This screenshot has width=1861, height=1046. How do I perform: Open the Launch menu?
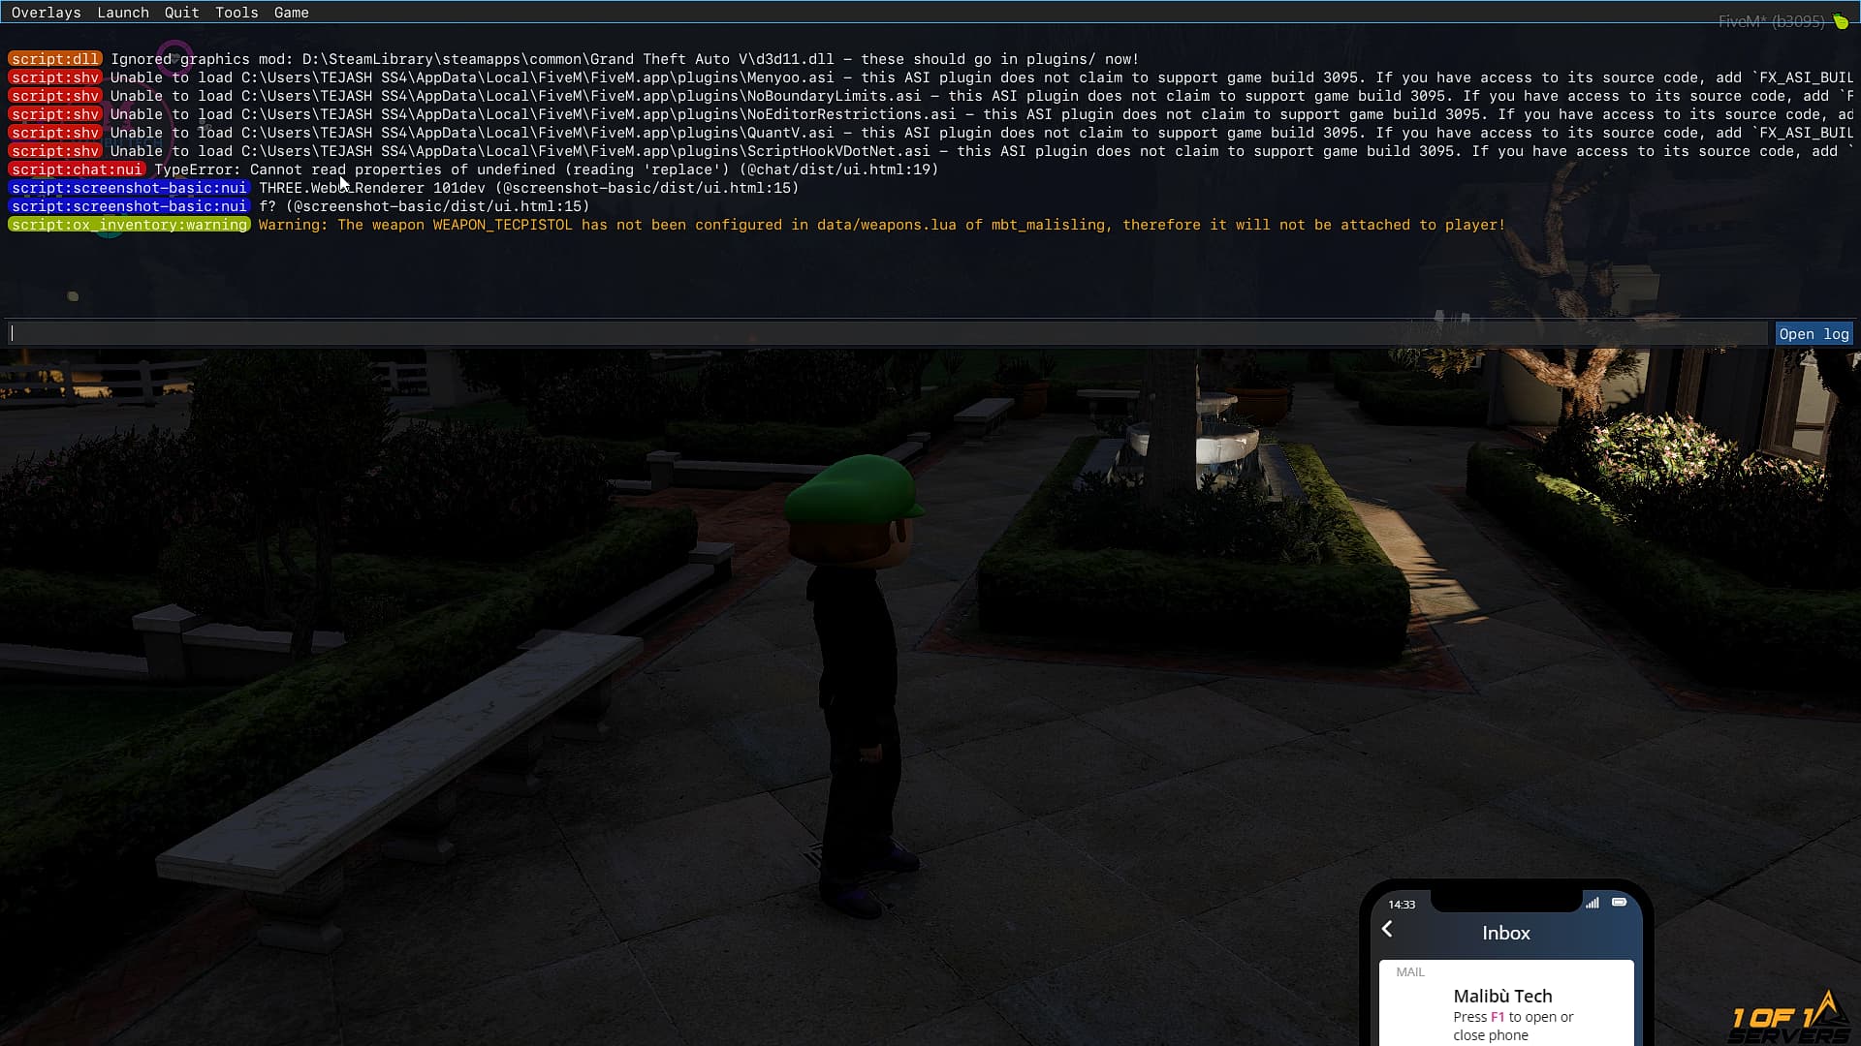123,13
